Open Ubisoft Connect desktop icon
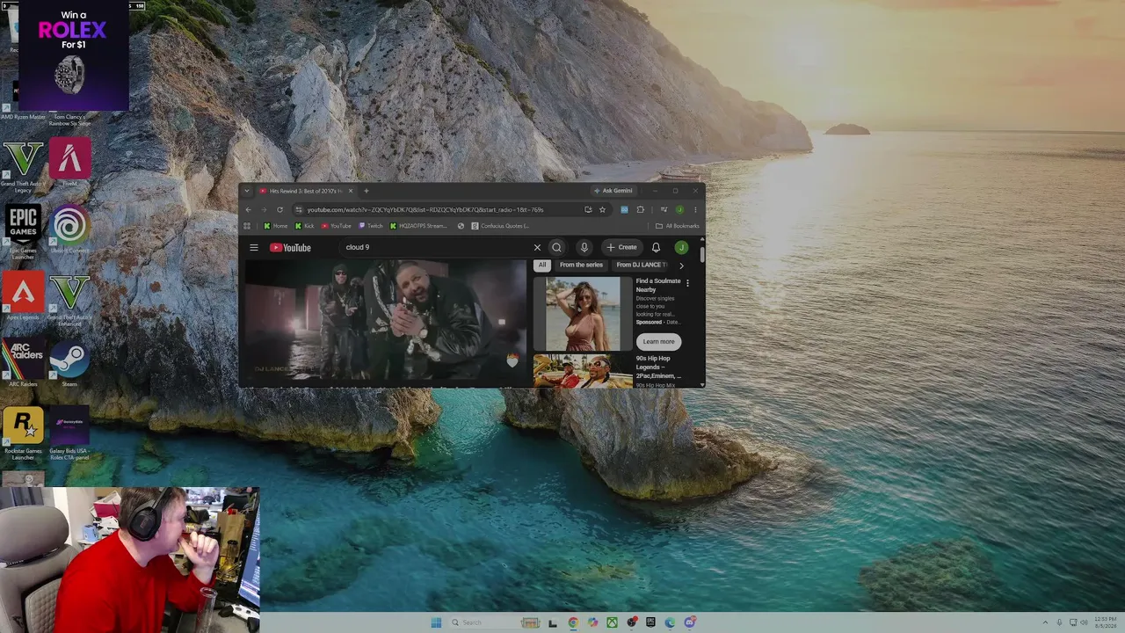1125x633 pixels. tap(70, 229)
